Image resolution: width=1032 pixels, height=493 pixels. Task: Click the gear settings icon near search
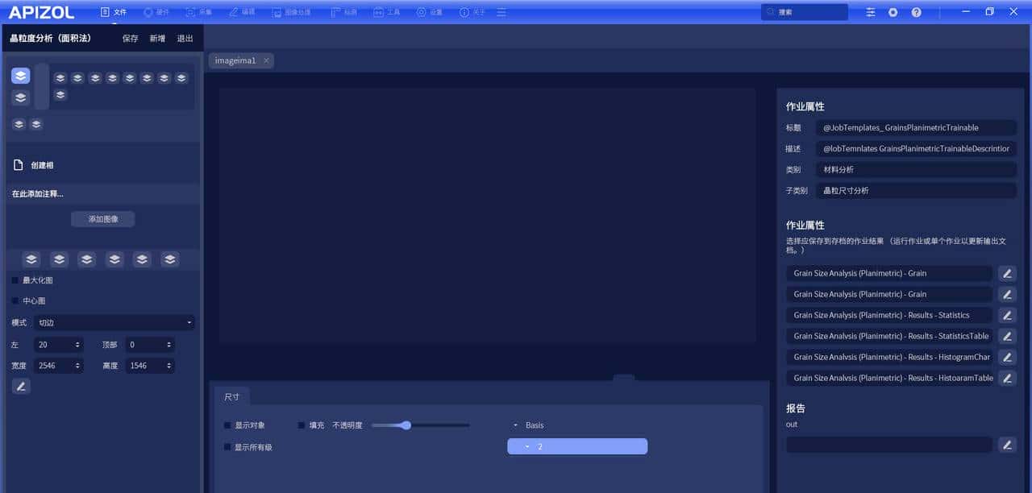point(893,12)
